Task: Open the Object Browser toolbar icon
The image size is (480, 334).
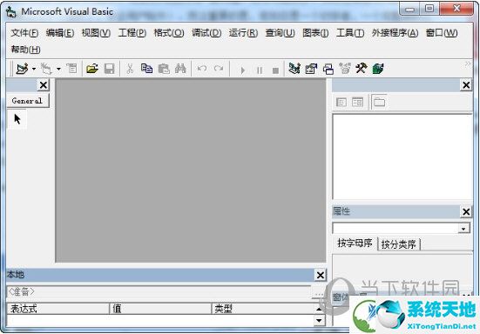Action: (x=345, y=69)
